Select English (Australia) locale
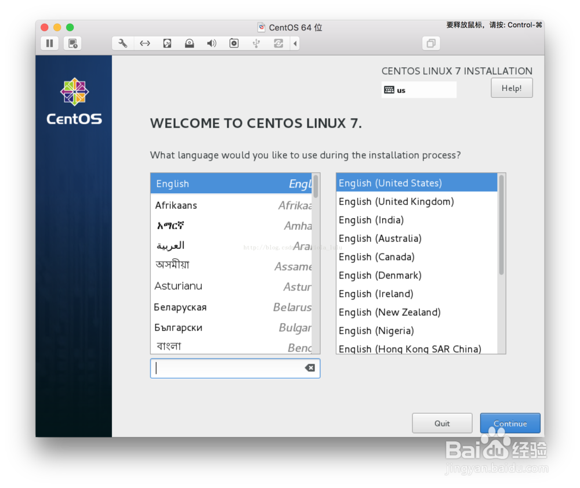This screenshot has height=488, width=580. (x=416, y=238)
